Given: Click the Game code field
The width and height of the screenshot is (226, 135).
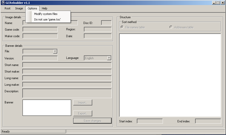Looking at the screenshot, I should click(40, 29).
